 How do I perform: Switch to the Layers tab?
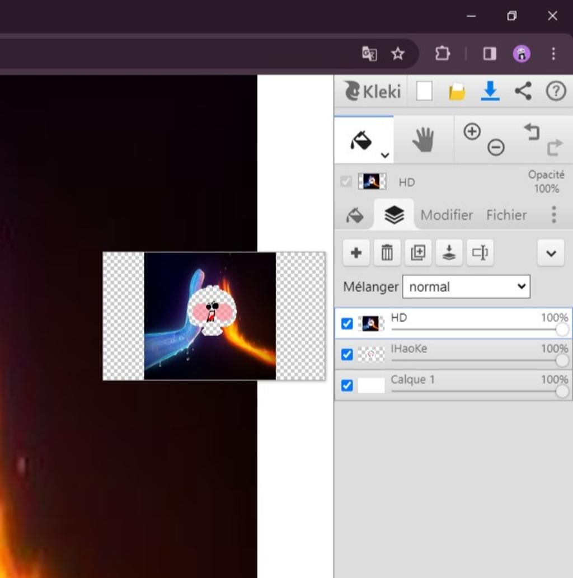[x=394, y=214]
